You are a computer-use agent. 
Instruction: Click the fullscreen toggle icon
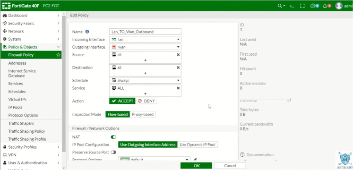pyautogui.click(x=302, y=6)
